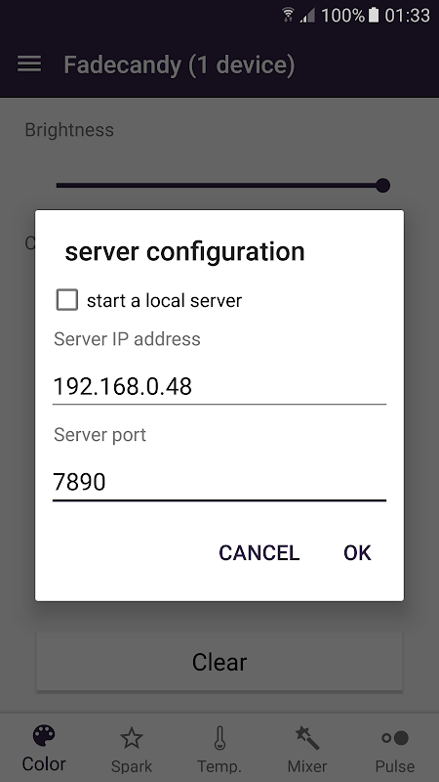Open the Spark star icon
The width and height of the screenshot is (439, 782).
pyautogui.click(x=132, y=738)
